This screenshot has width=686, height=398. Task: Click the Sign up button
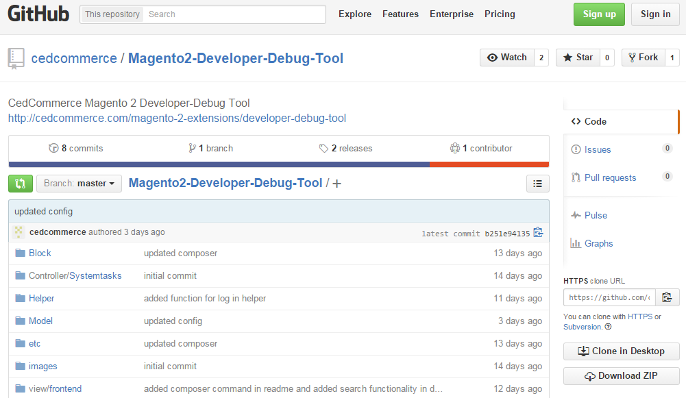600,14
